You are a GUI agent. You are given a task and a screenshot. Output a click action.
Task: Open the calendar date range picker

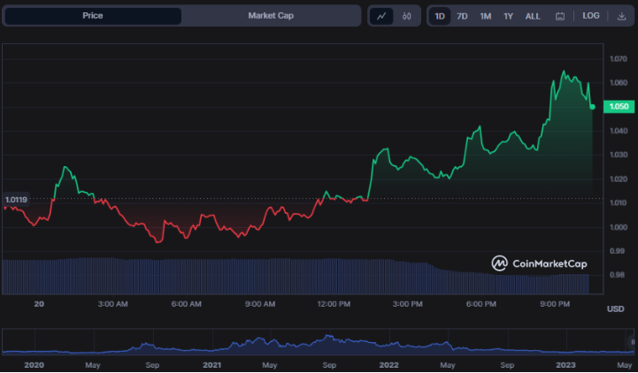560,16
